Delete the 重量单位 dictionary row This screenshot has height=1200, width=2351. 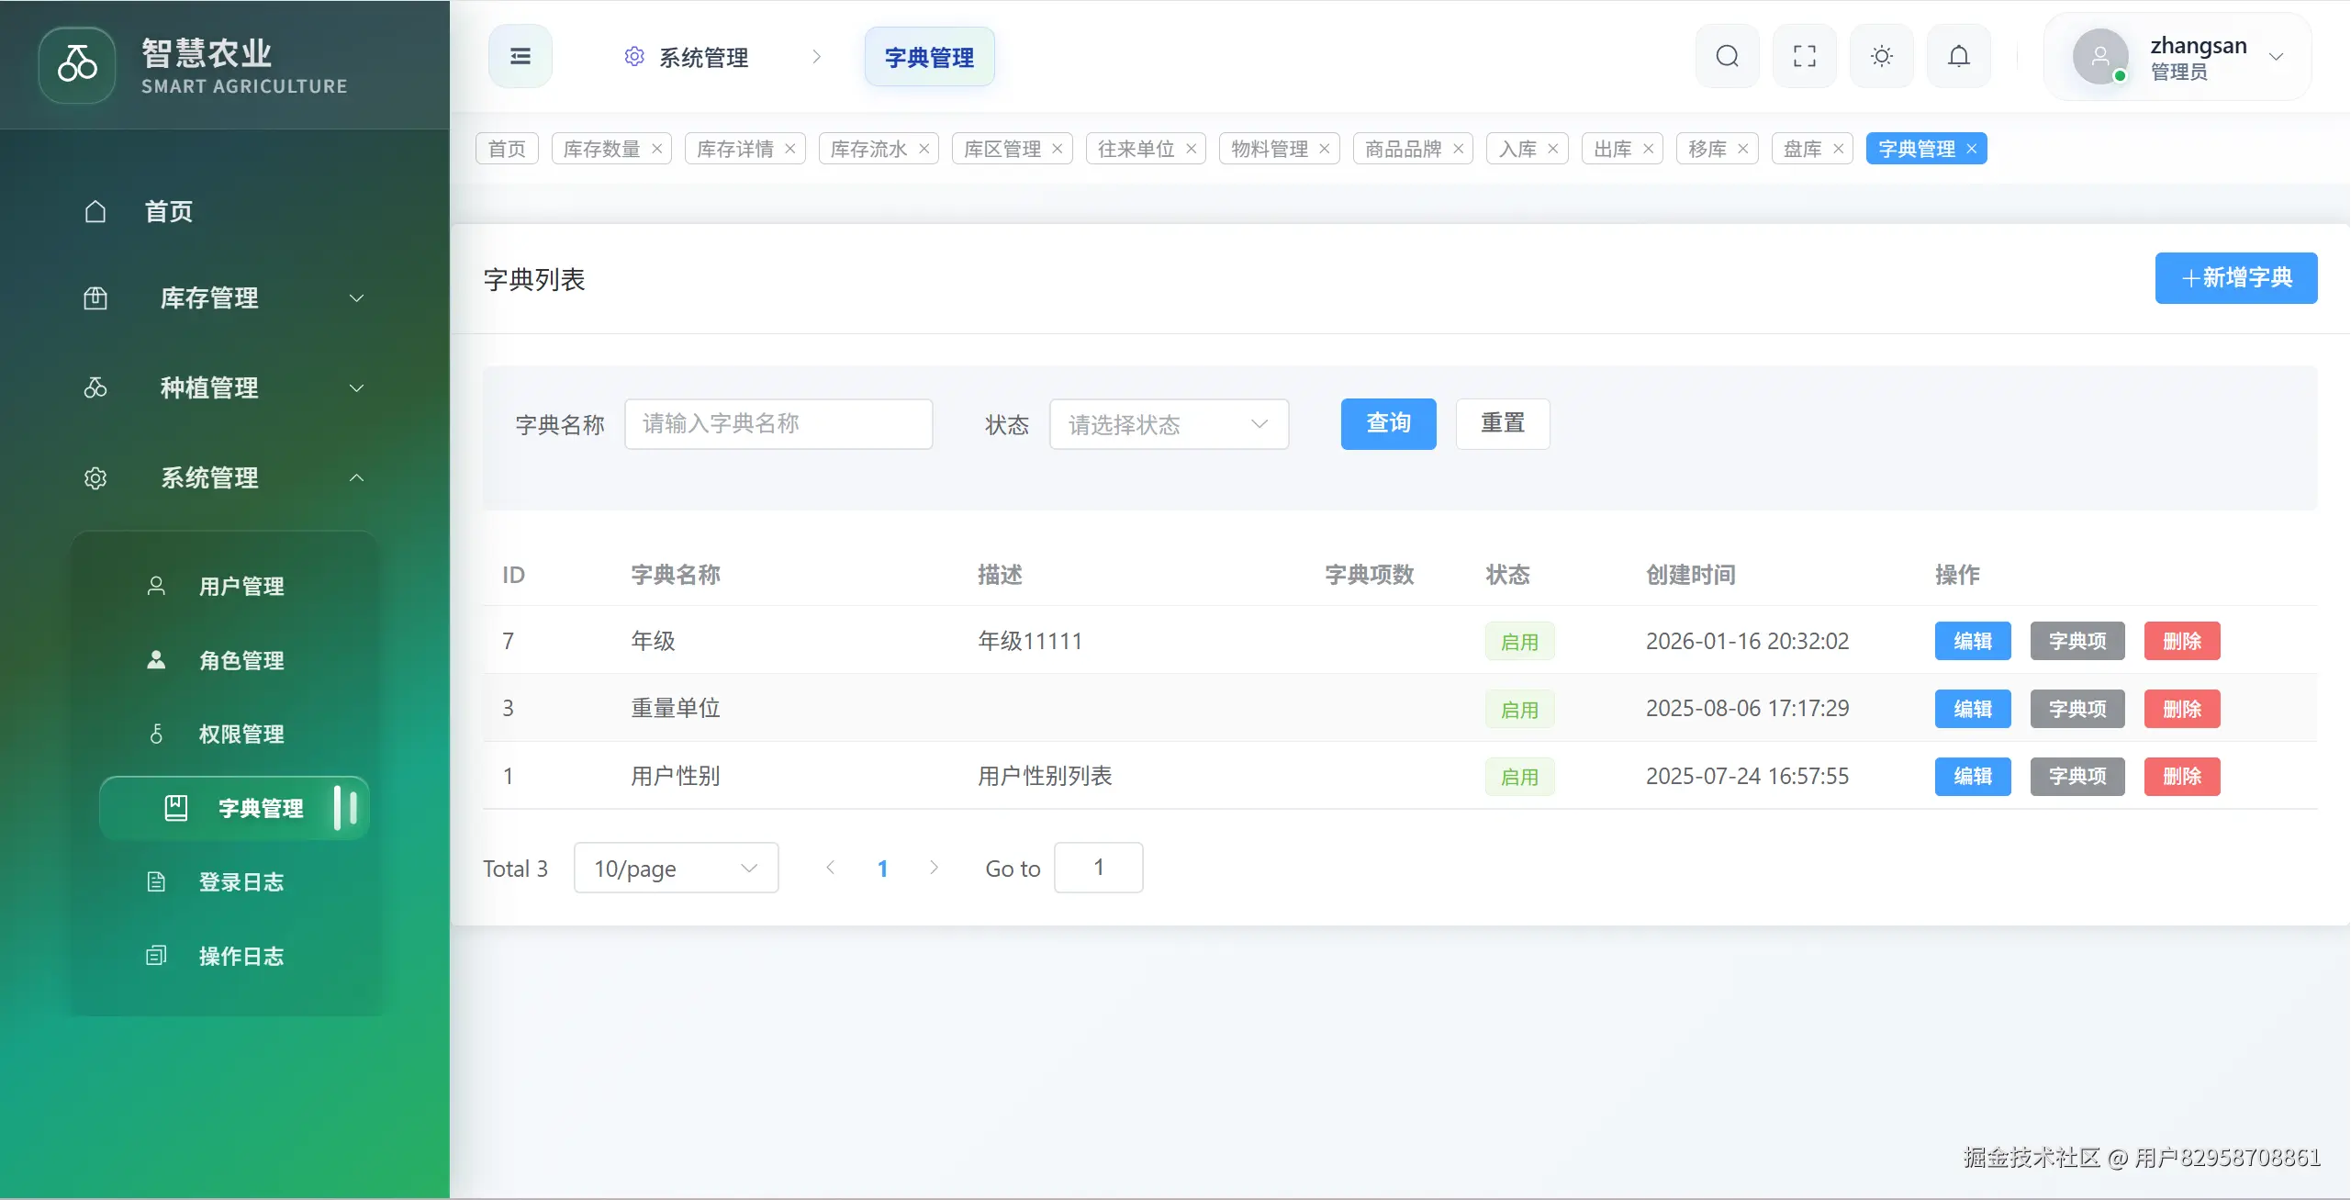[2181, 709]
